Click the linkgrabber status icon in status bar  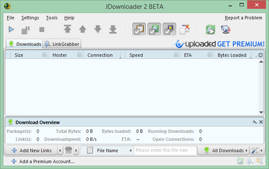pos(250,161)
